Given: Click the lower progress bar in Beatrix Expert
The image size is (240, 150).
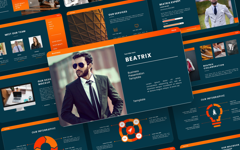Looking at the screenshot, I should pos(174,25).
